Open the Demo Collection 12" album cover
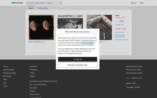This screenshot has height=98, width=157. [41, 27]
